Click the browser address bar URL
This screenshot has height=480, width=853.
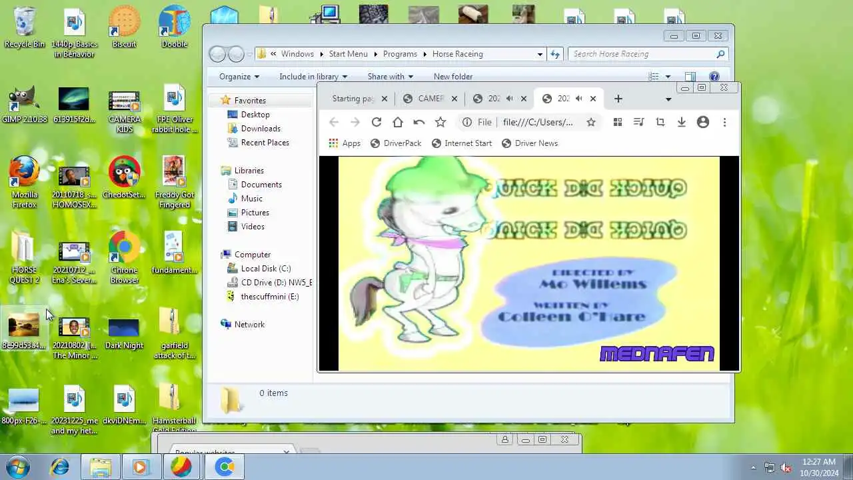[x=538, y=122]
